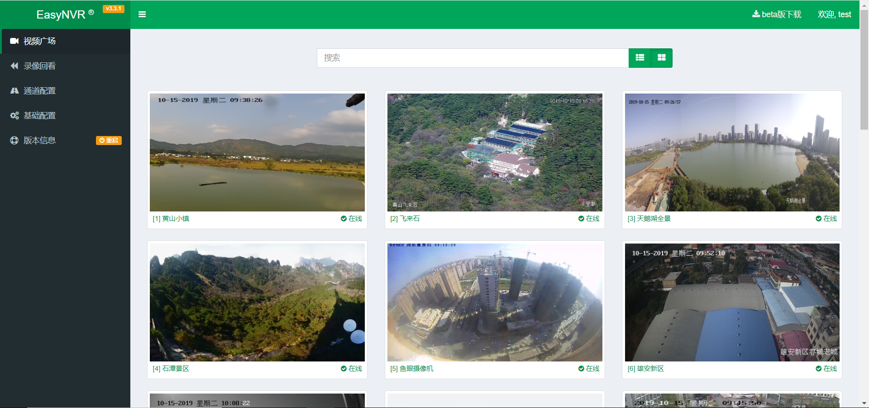
Task: Open the 雄安新区 camera thumbnail
Action: [732, 302]
